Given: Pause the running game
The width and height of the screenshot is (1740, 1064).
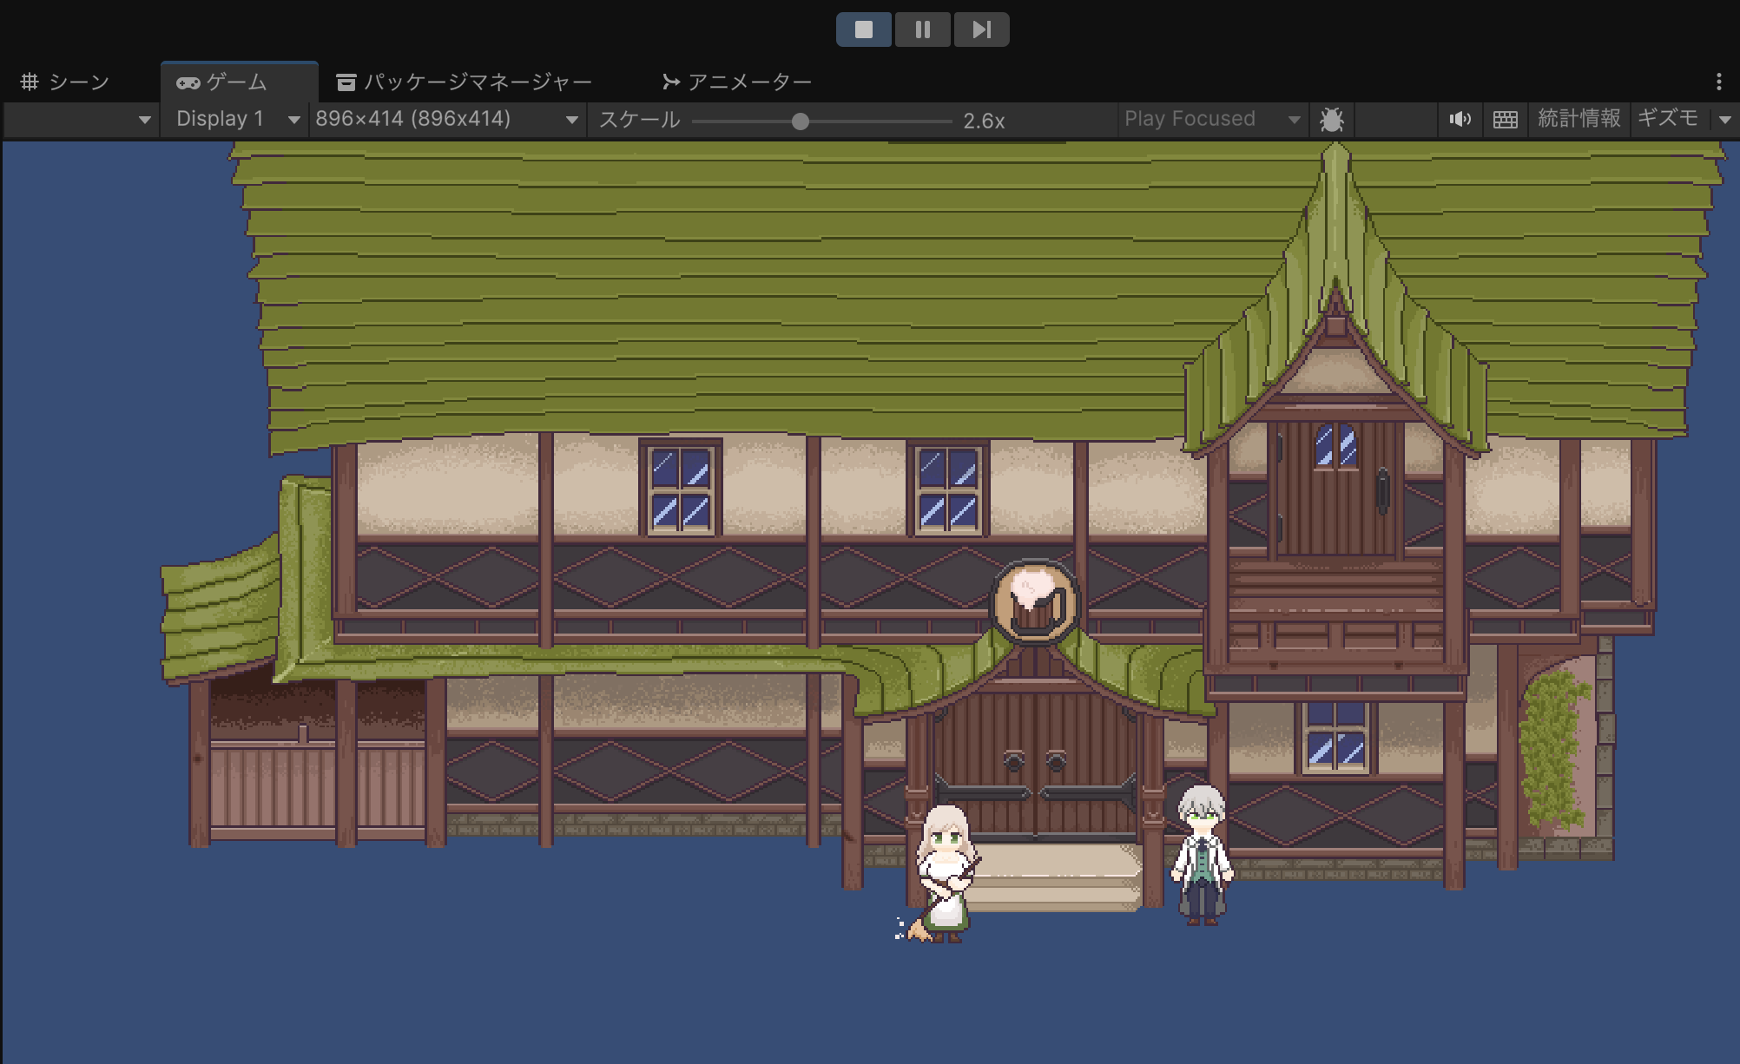Looking at the screenshot, I should [x=922, y=30].
